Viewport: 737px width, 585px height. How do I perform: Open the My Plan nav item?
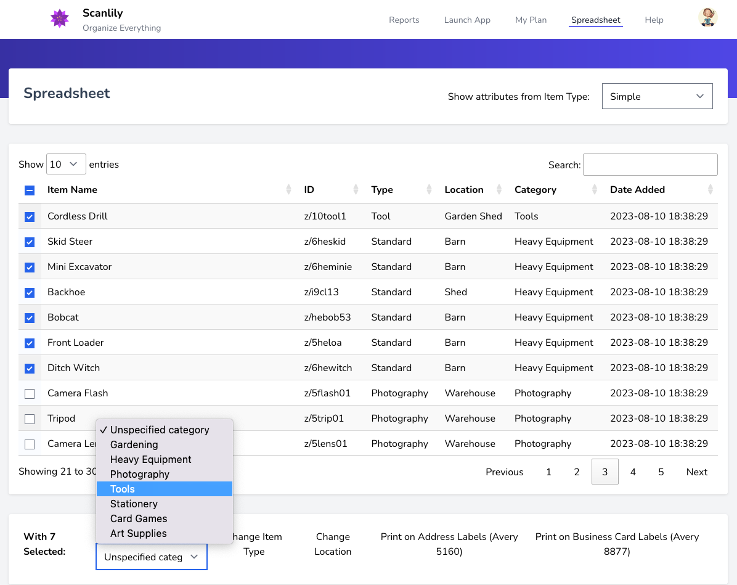(531, 20)
